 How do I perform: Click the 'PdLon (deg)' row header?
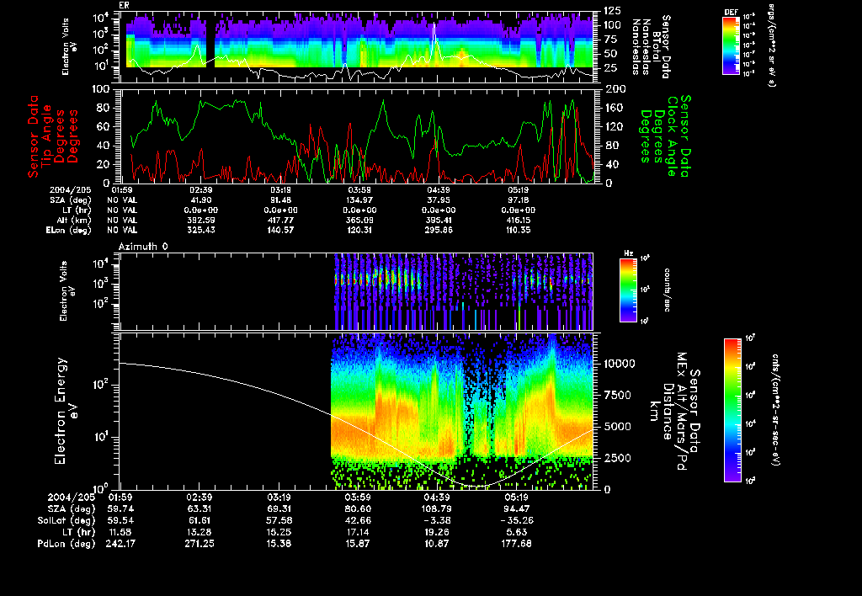67,544
